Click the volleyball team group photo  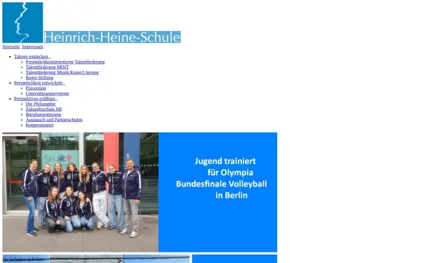tap(81, 192)
